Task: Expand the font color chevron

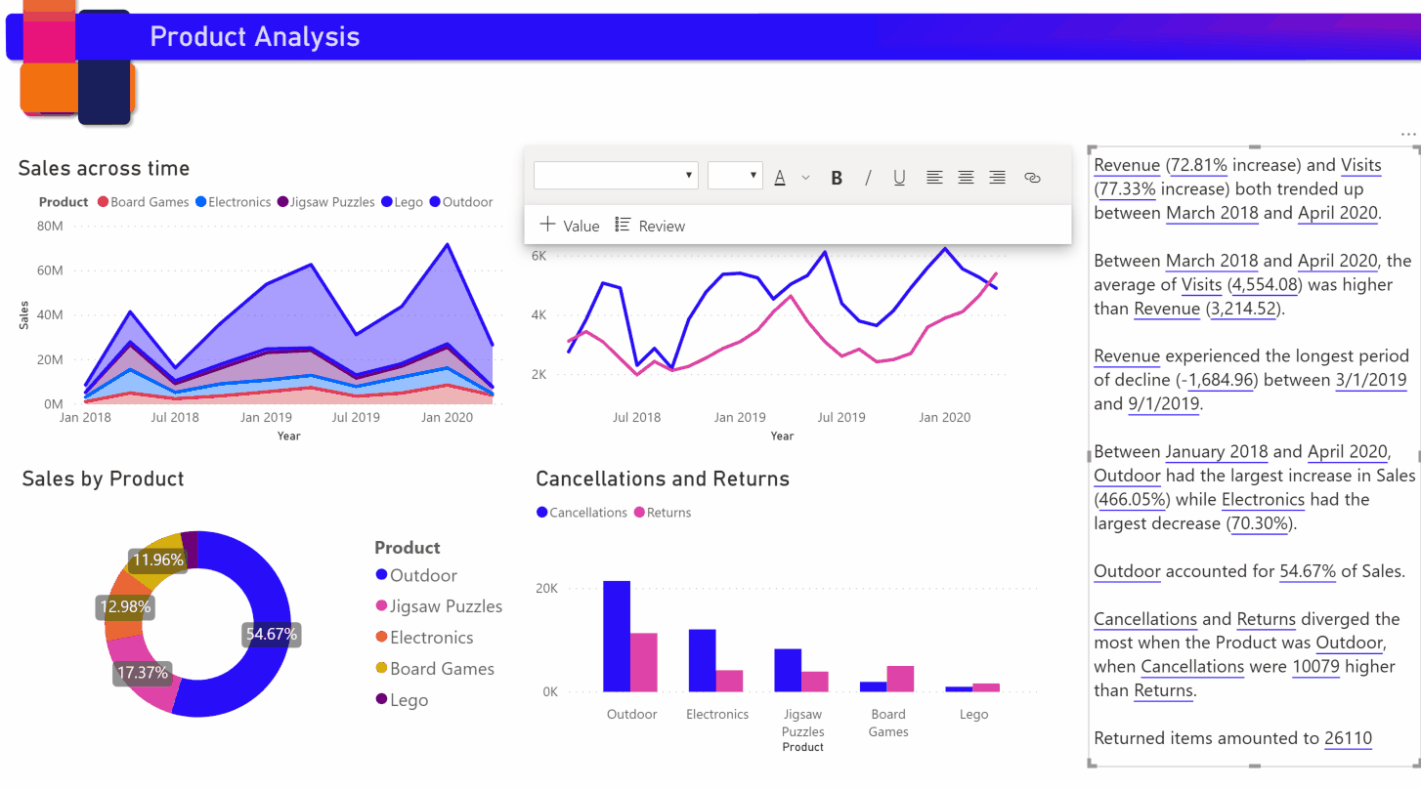Action: [x=804, y=177]
